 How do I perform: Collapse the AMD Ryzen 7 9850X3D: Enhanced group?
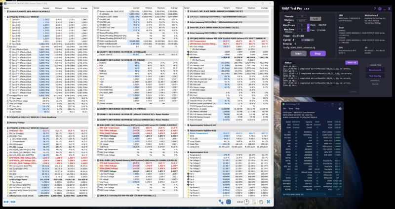pos(5,128)
